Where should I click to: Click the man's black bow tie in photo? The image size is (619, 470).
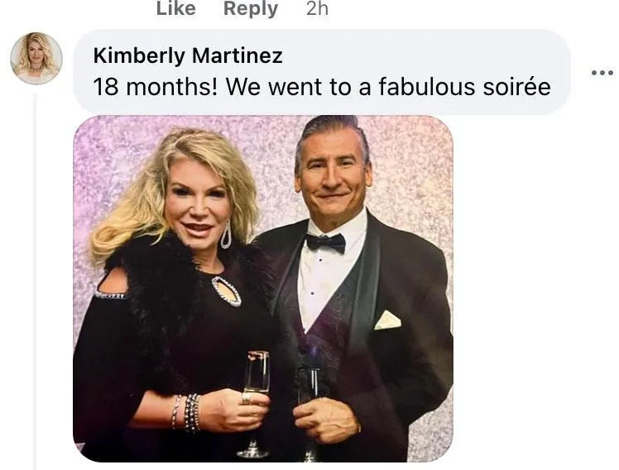click(324, 242)
